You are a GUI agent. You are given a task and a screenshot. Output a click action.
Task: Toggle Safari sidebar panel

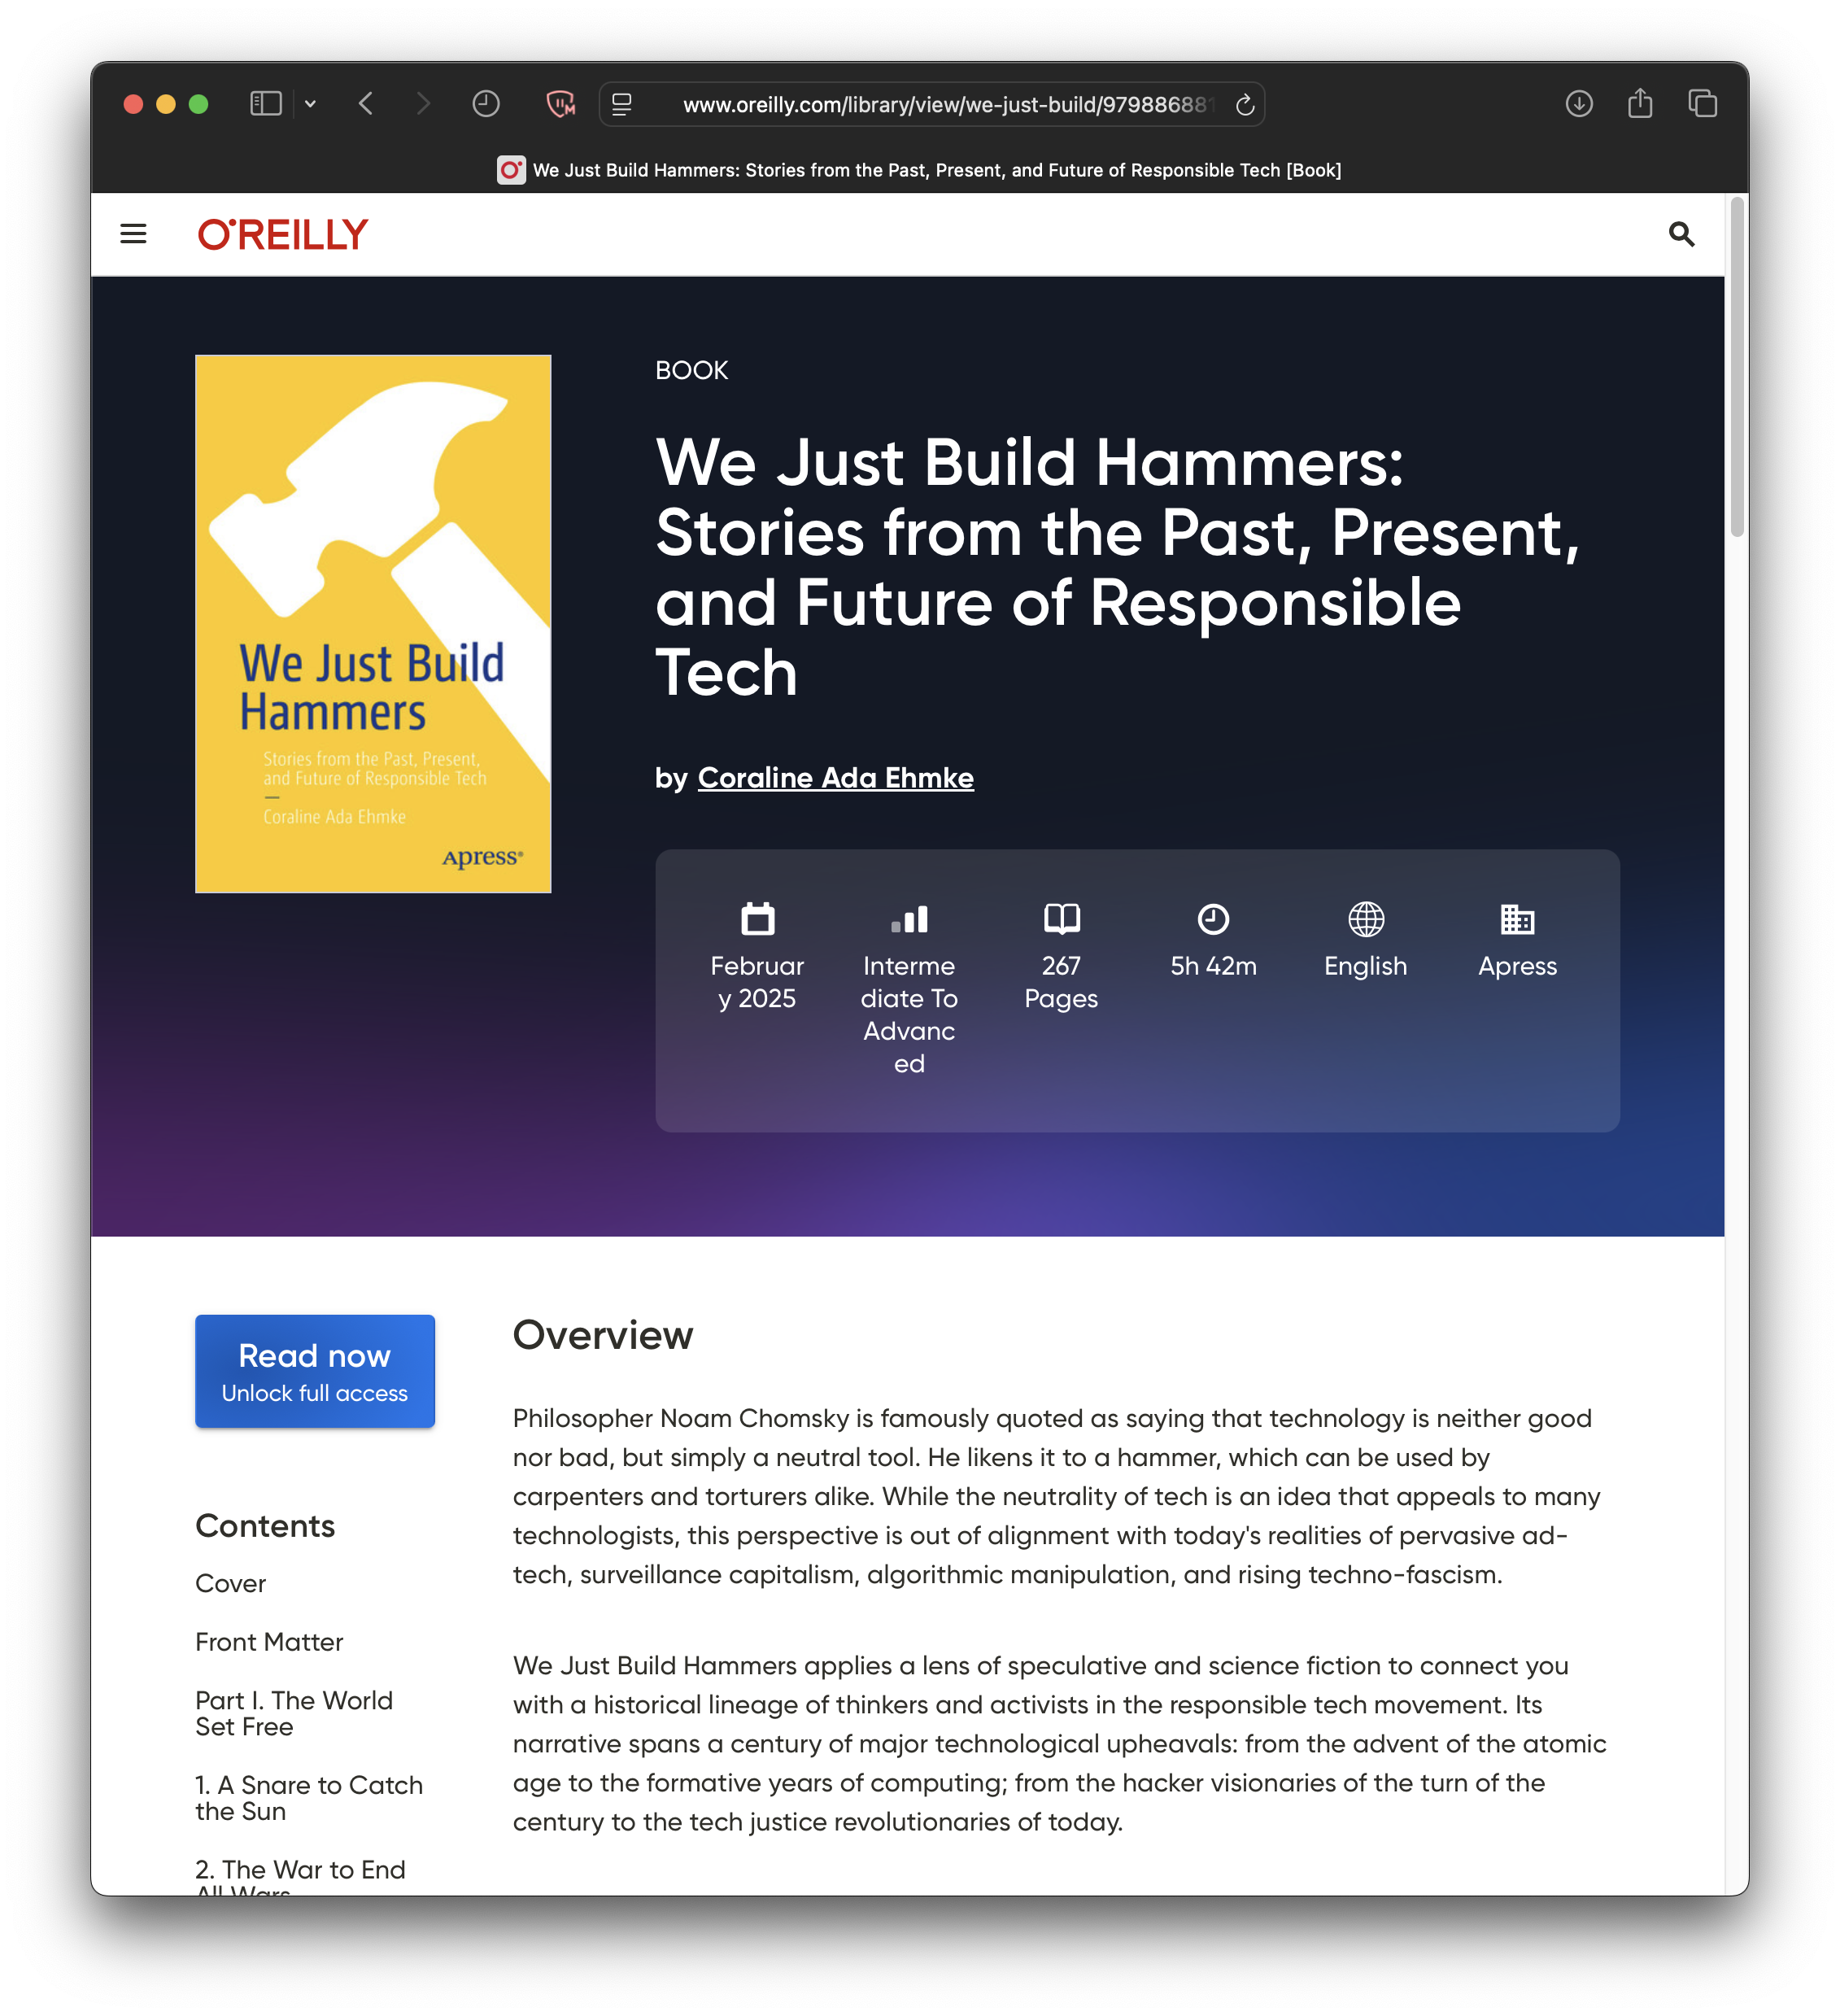pyautogui.click(x=265, y=104)
